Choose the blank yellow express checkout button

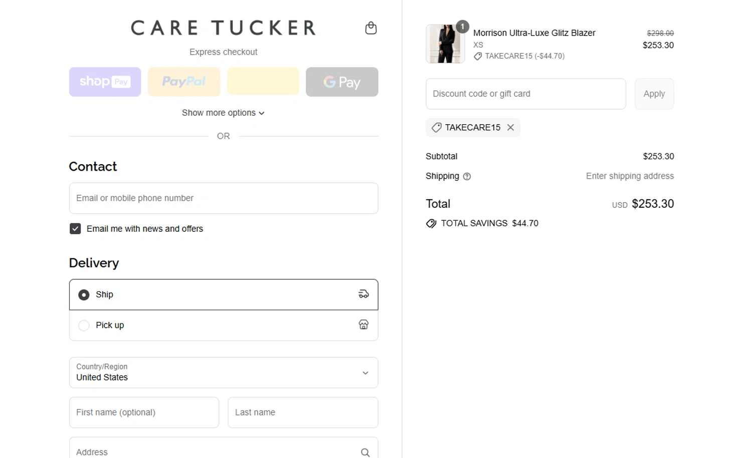pos(263,82)
